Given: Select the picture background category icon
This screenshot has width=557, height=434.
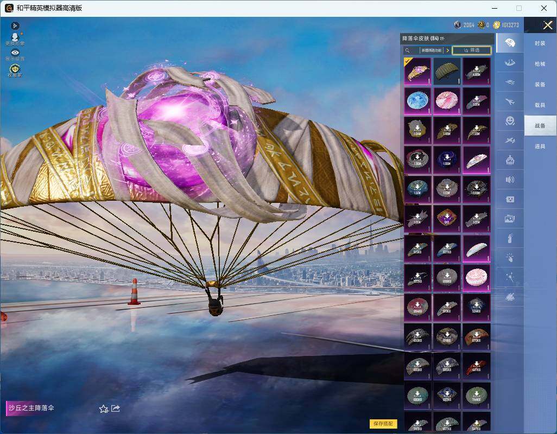Looking at the screenshot, I should click(510, 219).
